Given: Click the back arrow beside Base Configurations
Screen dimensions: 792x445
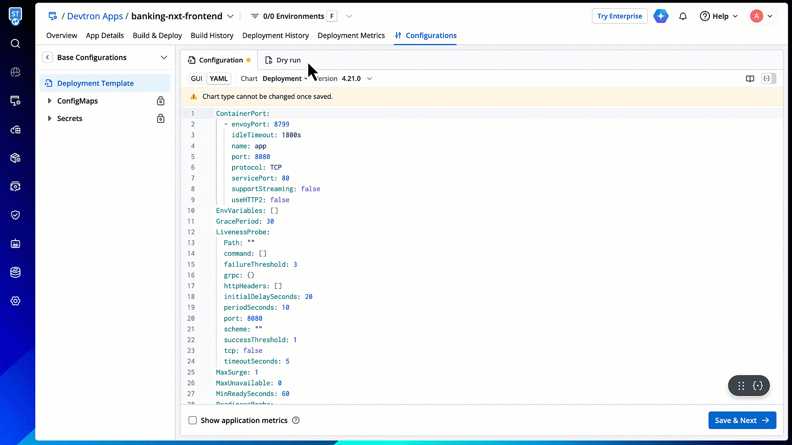Looking at the screenshot, I should pyautogui.click(x=47, y=57).
